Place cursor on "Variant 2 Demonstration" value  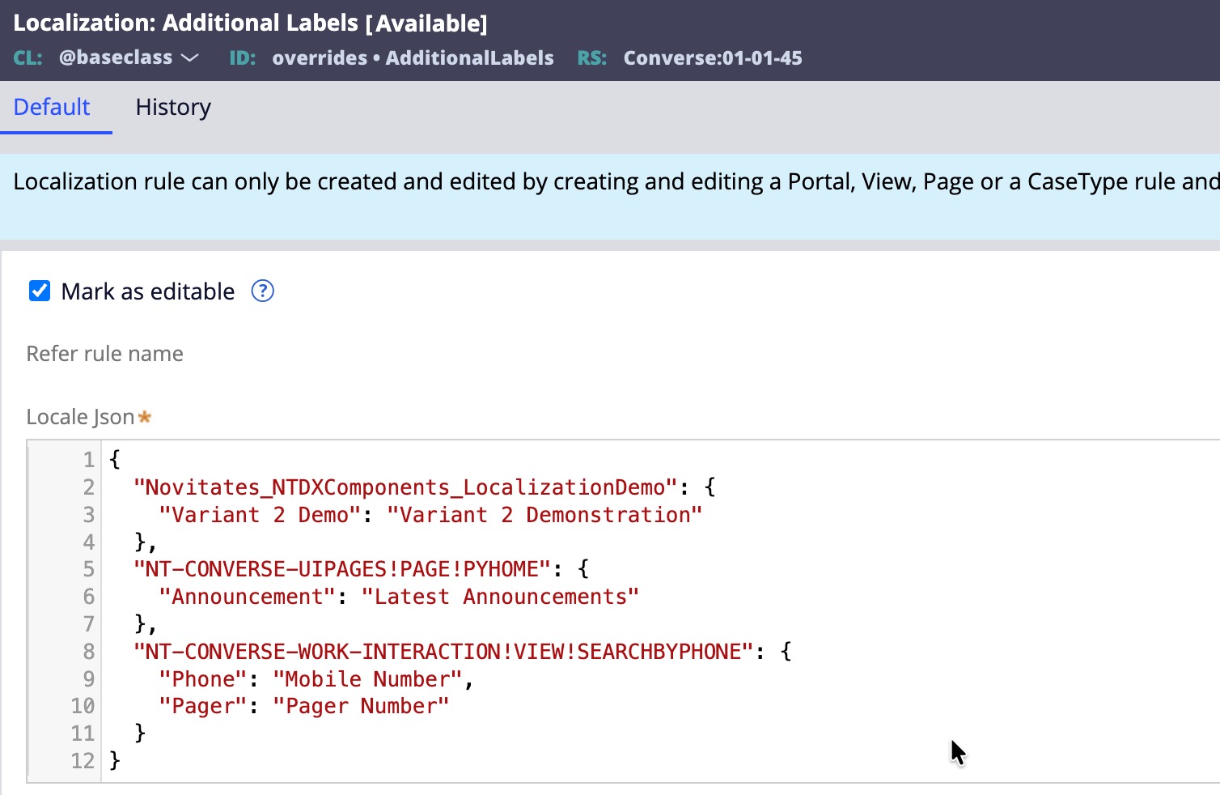pos(544,516)
